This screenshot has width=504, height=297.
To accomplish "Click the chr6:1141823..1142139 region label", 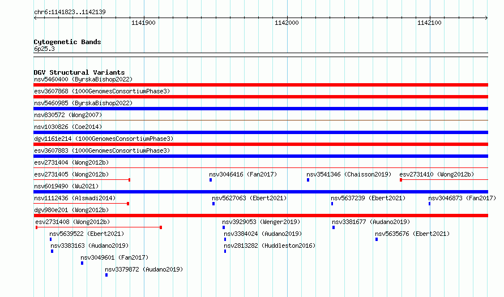I will (70, 12).
